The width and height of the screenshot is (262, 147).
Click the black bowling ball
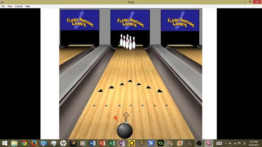pyautogui.click(x=124, y=131)
